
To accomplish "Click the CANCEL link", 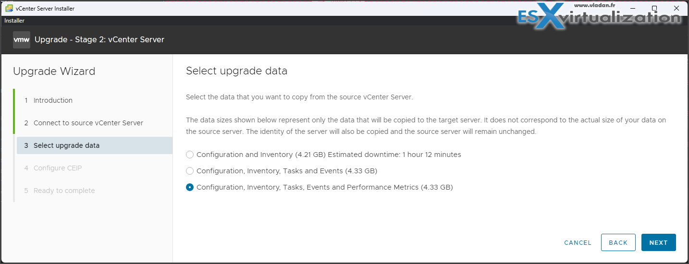I will (578, 243).
